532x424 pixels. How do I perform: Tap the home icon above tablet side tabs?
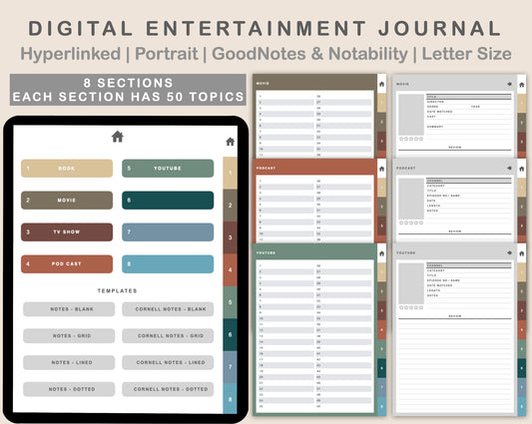[x=230, y=142]
